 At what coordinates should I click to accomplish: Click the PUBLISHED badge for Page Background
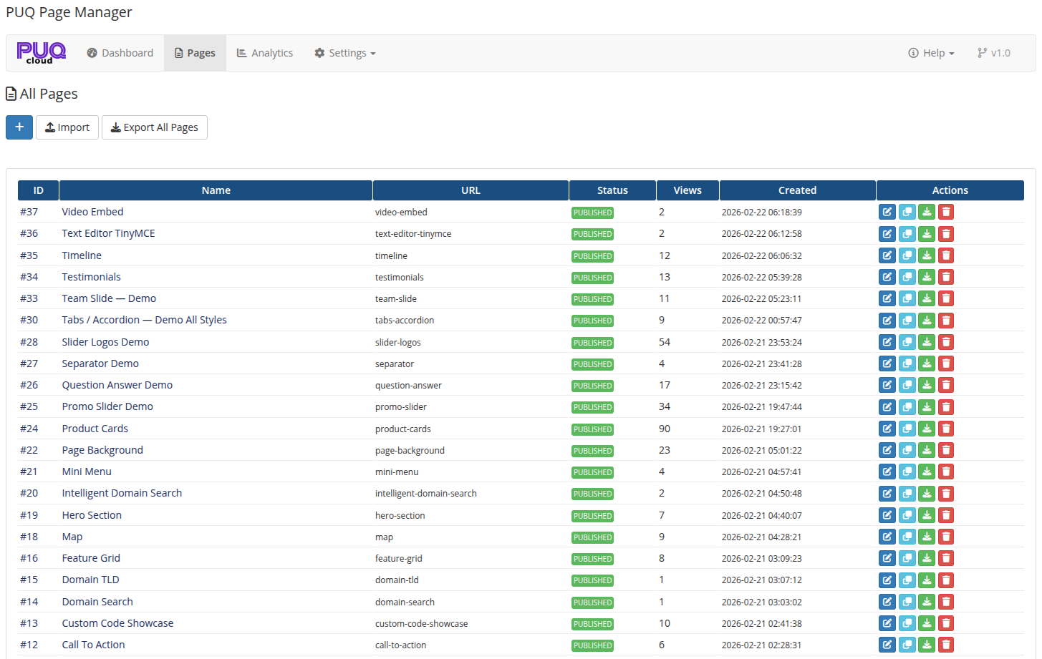pos(592,451)
